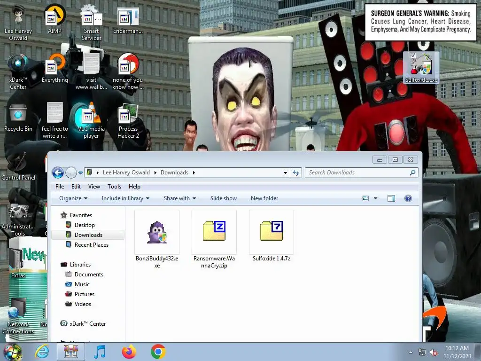Select the 'feel free to write a r...' file

coord(54,121)
